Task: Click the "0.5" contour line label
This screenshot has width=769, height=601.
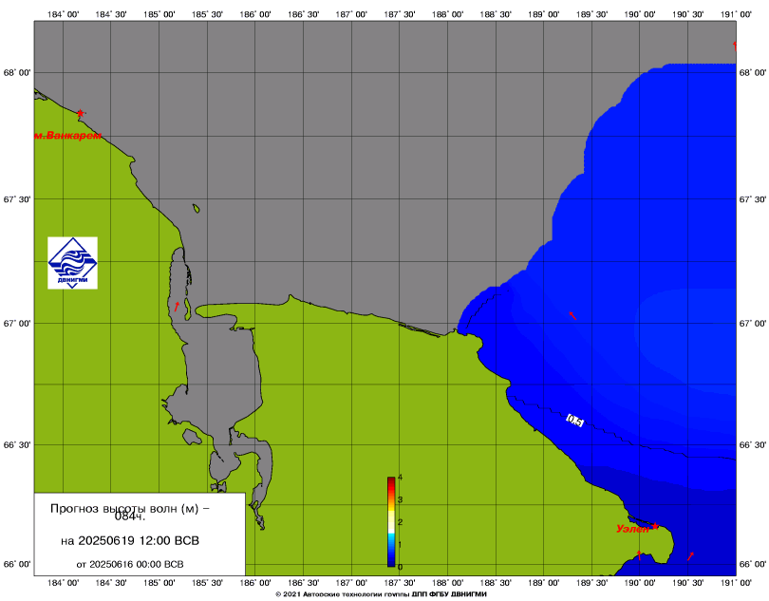Action: point(574,421)
